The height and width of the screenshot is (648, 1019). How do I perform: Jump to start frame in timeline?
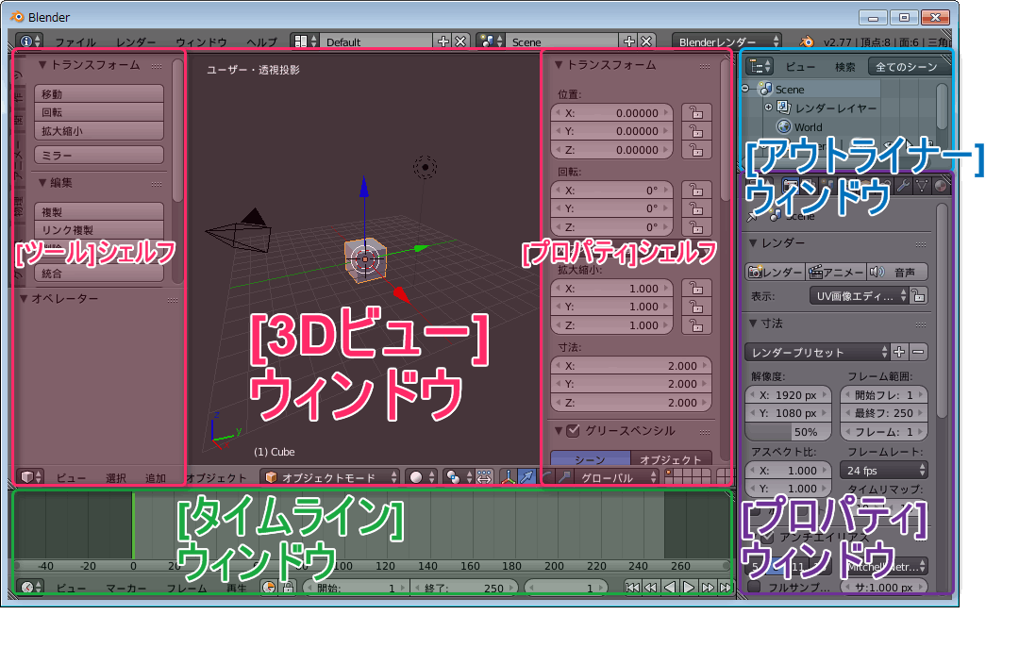pos(632,587)
